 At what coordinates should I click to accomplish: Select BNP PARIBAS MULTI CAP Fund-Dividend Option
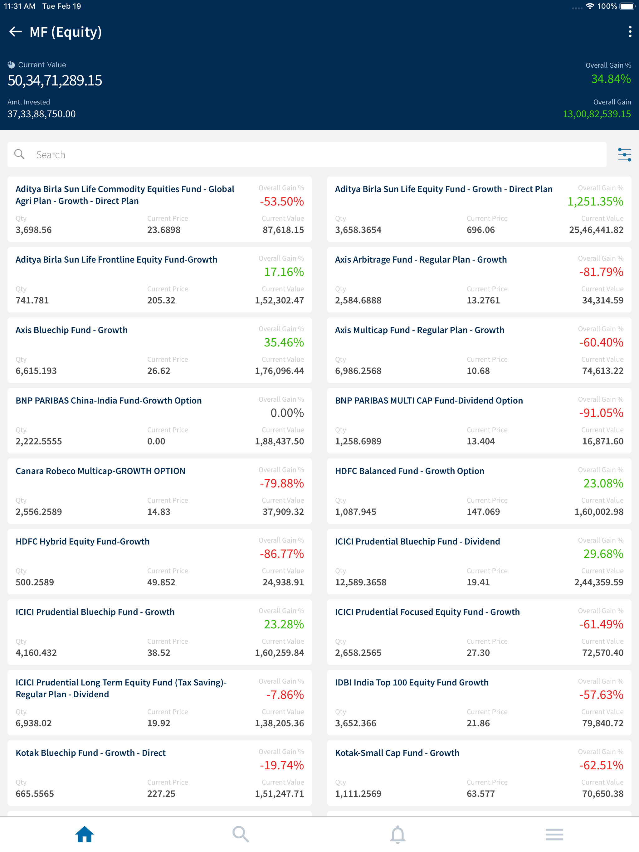coord(479,421)
